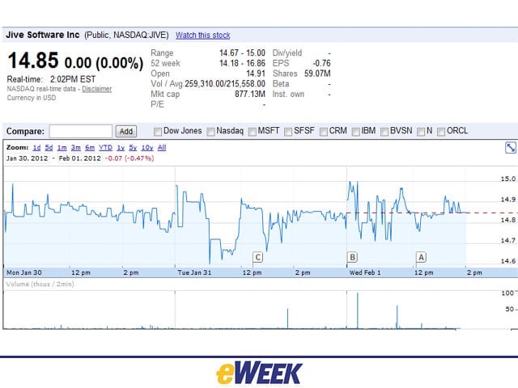Toggle SFSF comparison checkbox

coord(288,132)
